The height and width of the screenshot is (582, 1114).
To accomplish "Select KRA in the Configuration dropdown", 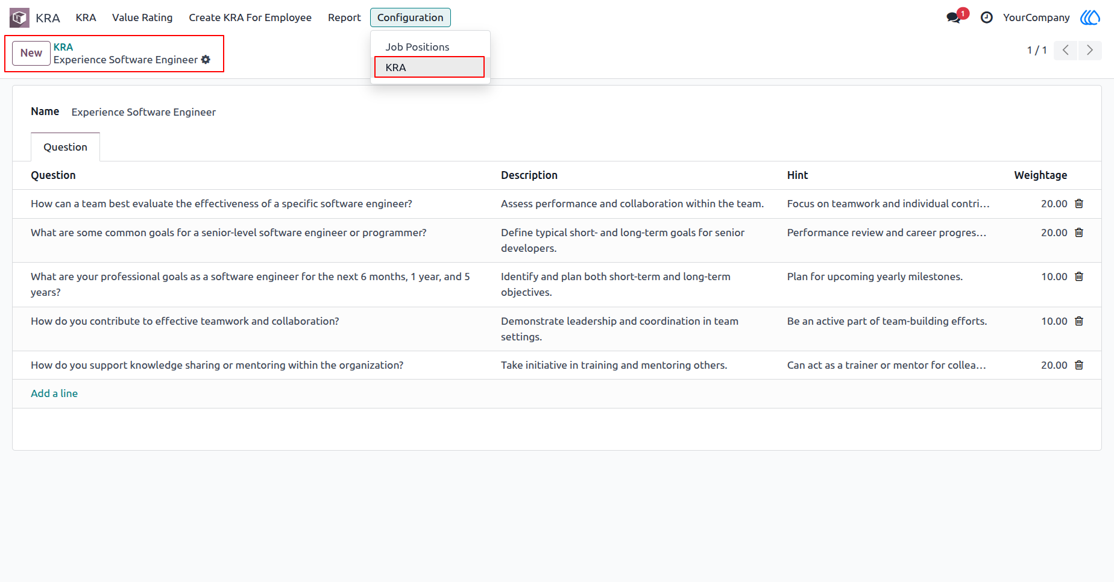I will (429, 67).
